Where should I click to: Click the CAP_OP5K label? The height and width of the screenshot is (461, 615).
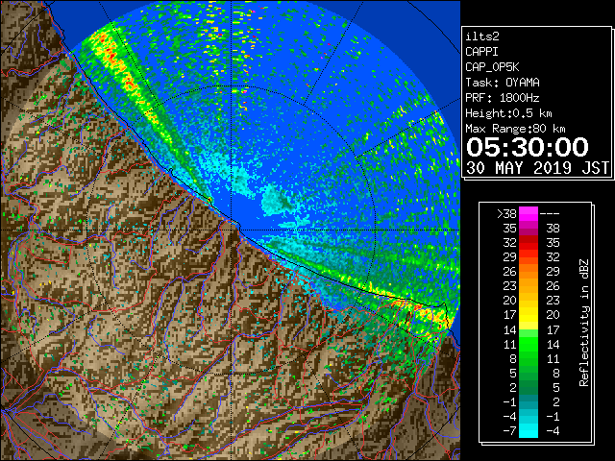point(492,67)
